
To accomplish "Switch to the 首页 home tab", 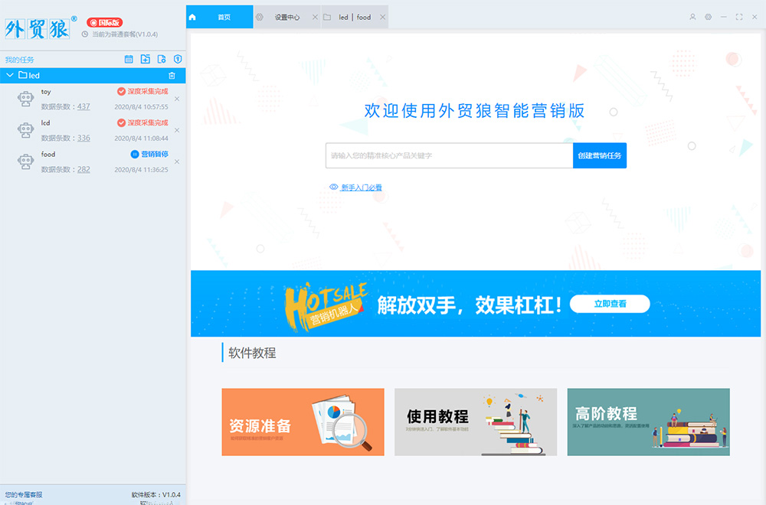I will [x=220, y=17].
